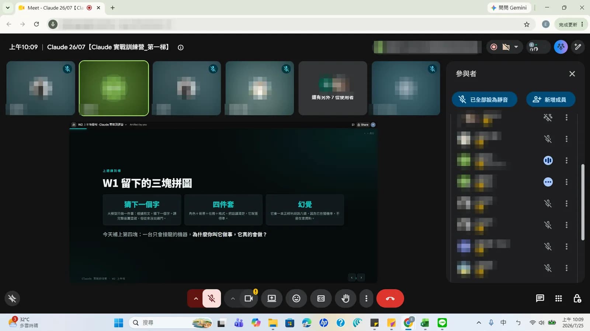590x331 pixels.
Task: Go to previous slide arrow in presentation
Action: 352,278
